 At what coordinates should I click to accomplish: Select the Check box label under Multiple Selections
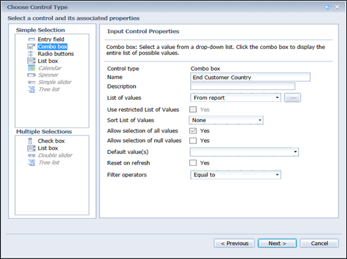51,141
